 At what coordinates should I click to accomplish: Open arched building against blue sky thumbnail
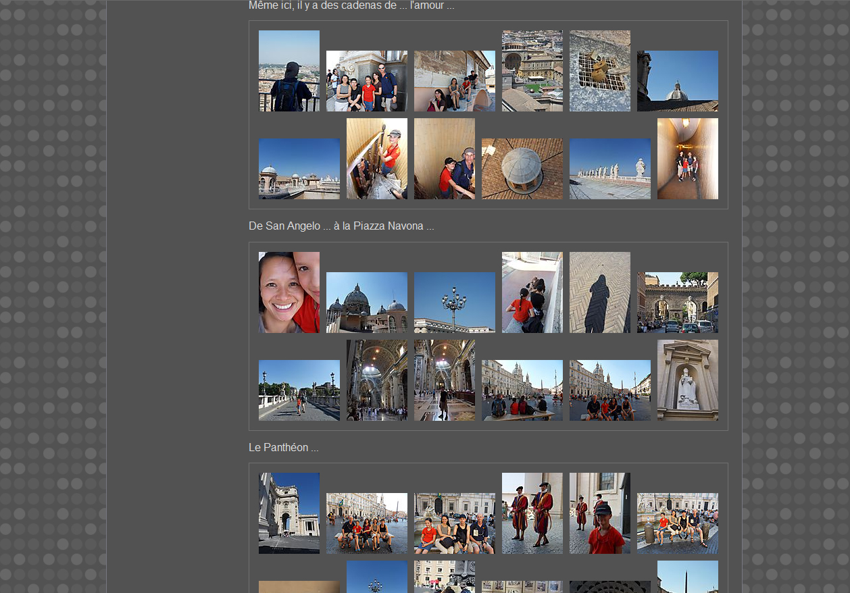tap(289, 513)
